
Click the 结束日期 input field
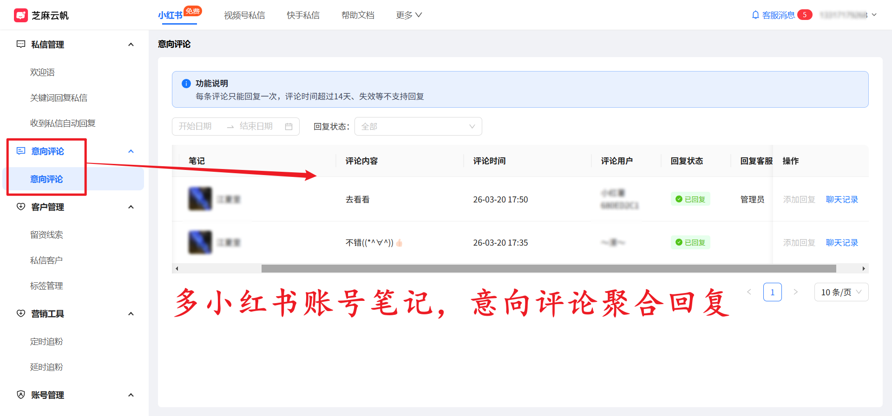pos(256,126)
